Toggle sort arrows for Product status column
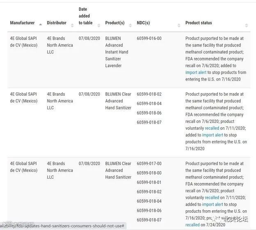The image size is (256, 230). click(x=246, y=25)
